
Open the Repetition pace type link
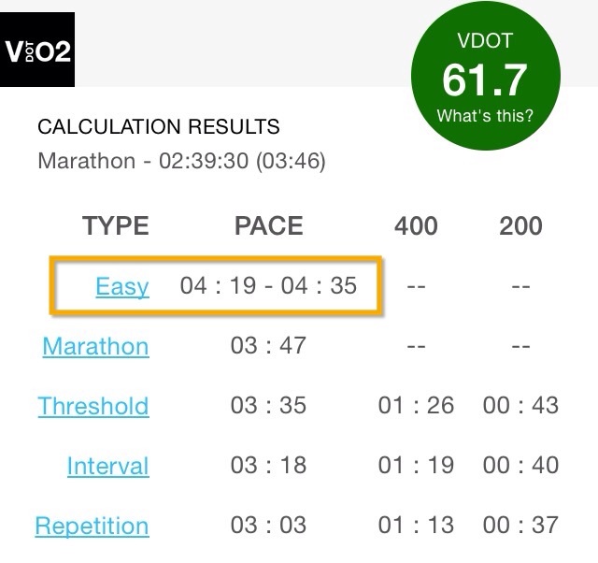point(92,526)
